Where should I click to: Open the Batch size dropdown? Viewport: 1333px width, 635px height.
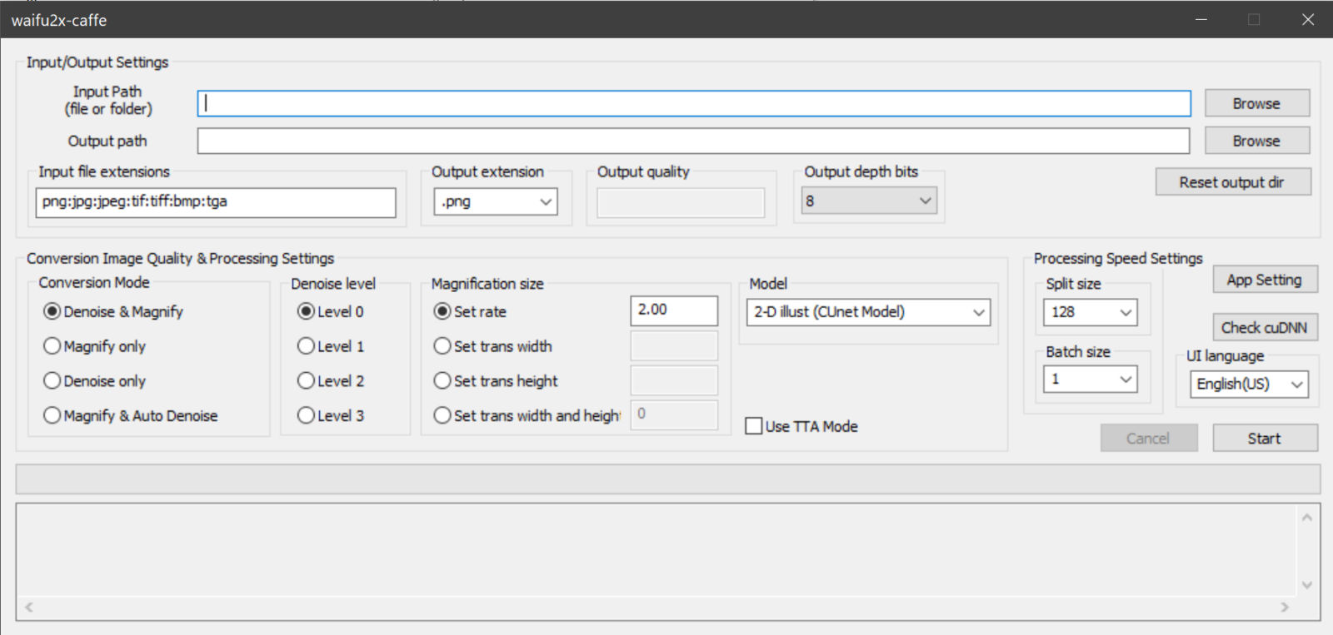pyautogui.click(x=1090, y=380)
